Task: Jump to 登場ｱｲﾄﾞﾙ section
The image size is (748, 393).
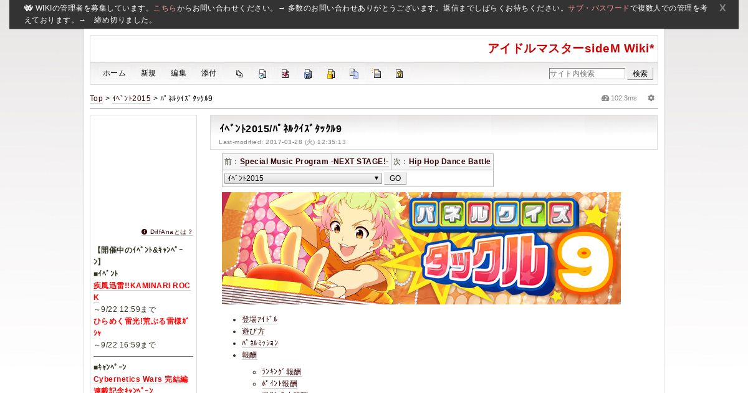Action: [x=260, y=319]
